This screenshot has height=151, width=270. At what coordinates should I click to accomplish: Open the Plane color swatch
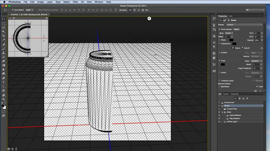pyautogui.click(x=231, y=40)
